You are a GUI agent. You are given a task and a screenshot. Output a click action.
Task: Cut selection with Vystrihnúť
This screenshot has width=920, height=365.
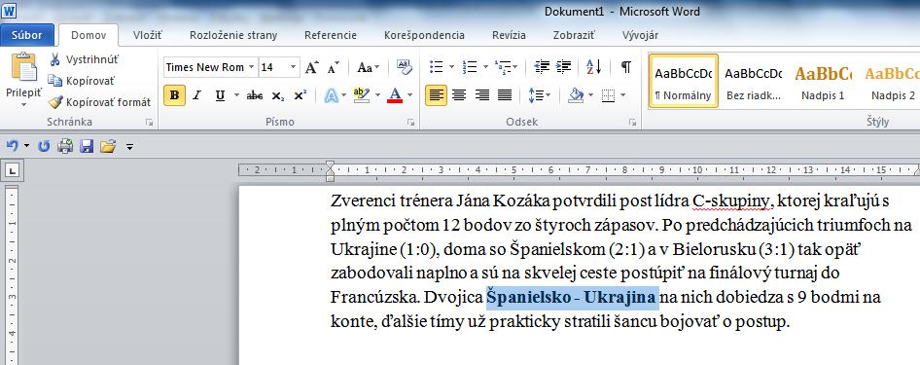[x=84, y=59]
